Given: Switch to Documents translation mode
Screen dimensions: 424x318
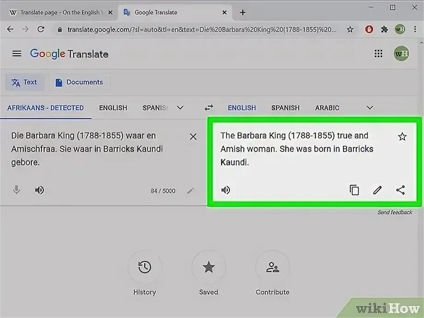Looking at the screenshot, I should point(79,82).
